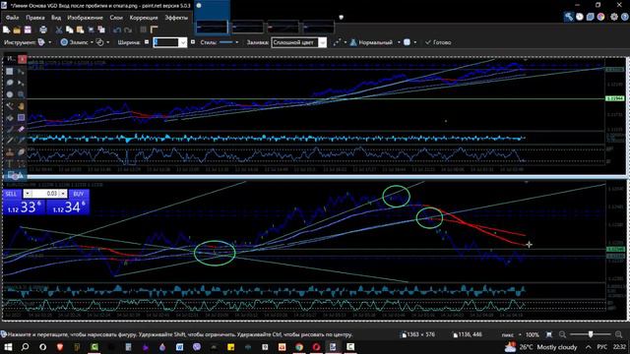Viewport: 630px width, 354px height.
Task: Open the Стиль line style dropdown
Action: (229, 42)
